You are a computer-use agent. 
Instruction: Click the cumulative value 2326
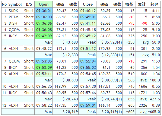(142, 105)
